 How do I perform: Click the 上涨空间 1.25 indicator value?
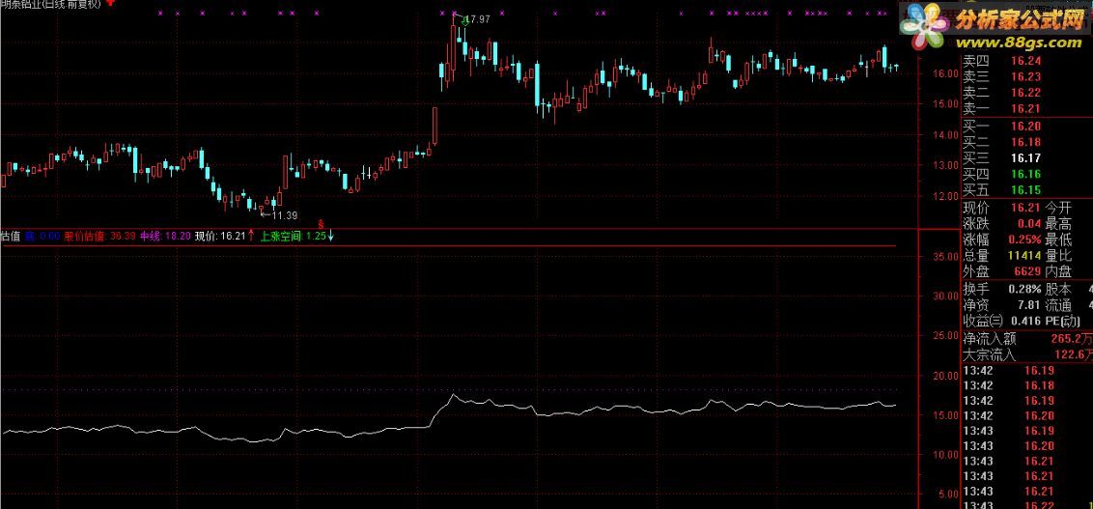click(x=293, y=237)
